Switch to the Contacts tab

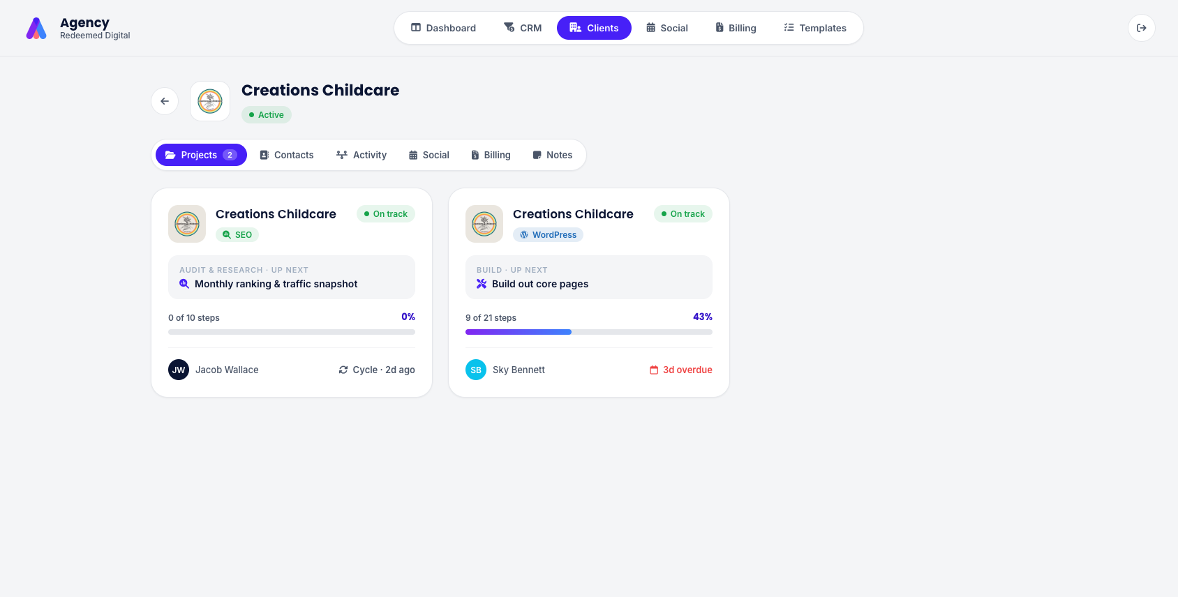click(287, 155)
